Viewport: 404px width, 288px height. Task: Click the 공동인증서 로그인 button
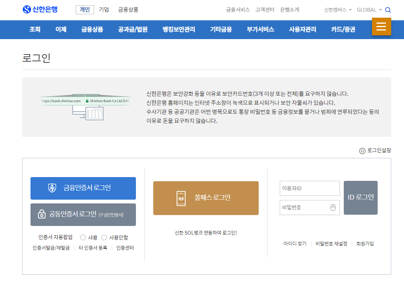coord(83,215)
